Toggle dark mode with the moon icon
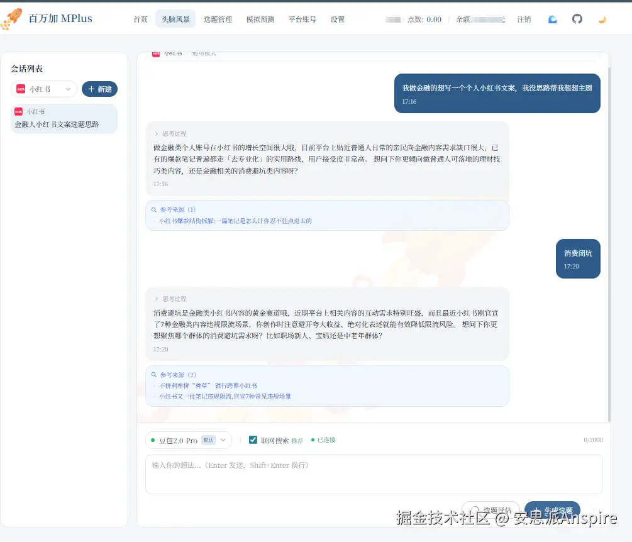 tap(602, 19)
